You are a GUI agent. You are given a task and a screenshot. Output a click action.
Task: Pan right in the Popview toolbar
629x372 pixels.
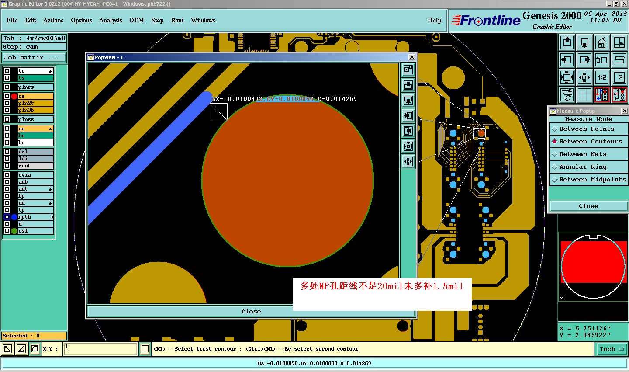408,131
